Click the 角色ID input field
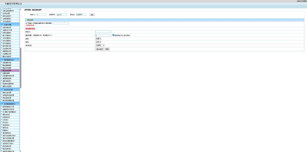Image resolution: width=307 pixels, height=152 pixels. 41,14
